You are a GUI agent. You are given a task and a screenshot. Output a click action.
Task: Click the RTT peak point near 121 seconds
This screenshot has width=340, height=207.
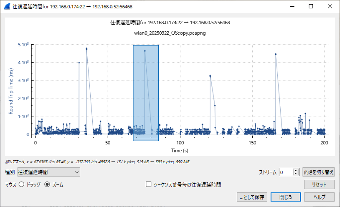(210, 76)
